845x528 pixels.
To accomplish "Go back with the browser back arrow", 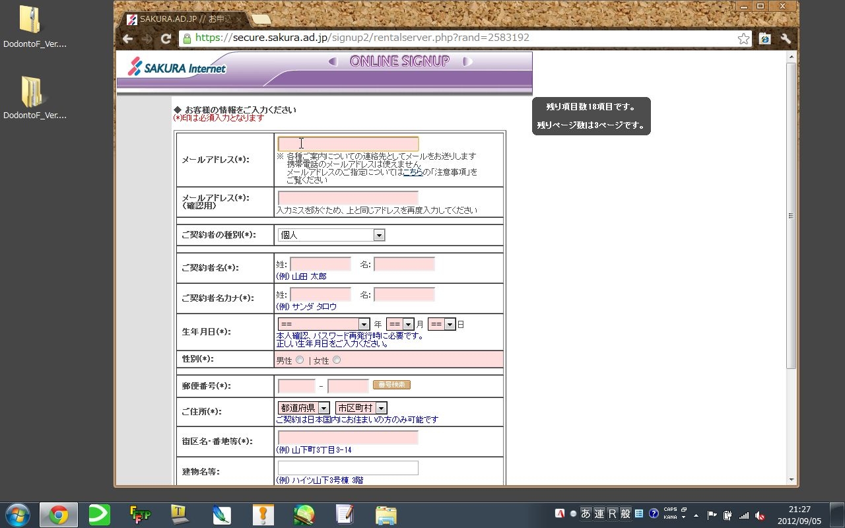I will tap(127, 38).
